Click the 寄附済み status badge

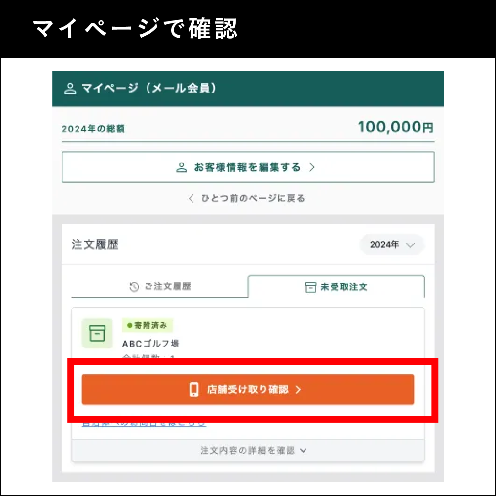(x=147, y=325)
